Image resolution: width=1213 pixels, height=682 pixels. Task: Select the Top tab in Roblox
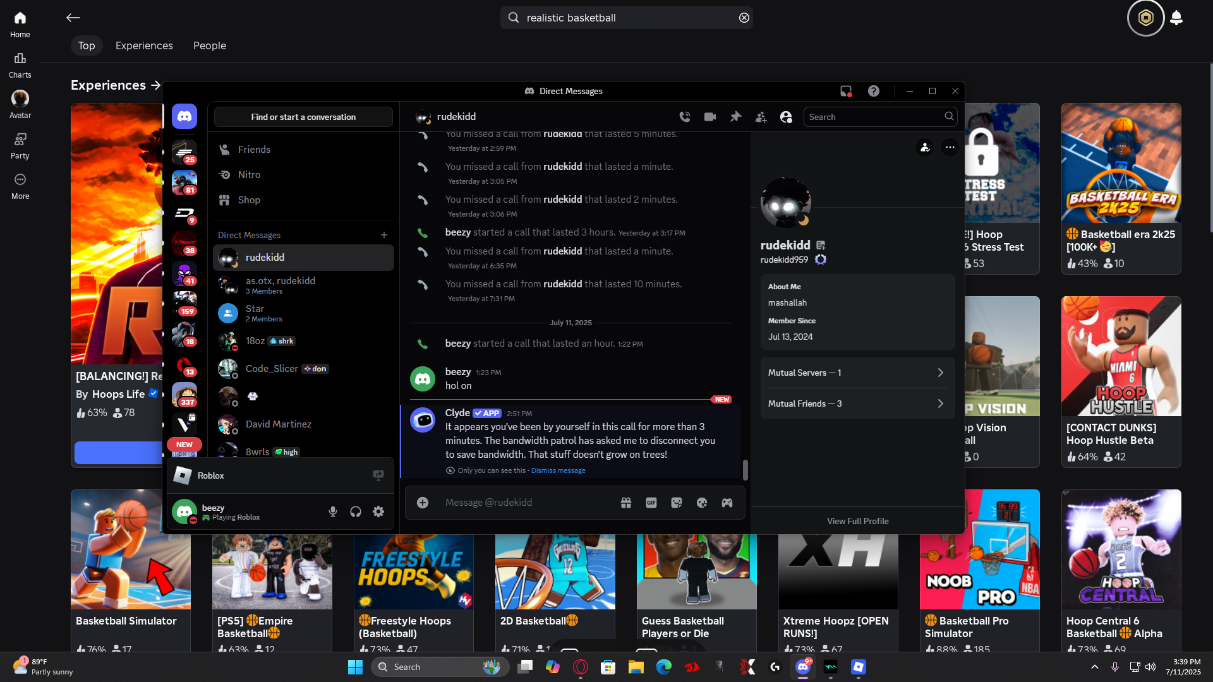click(87, 45)
